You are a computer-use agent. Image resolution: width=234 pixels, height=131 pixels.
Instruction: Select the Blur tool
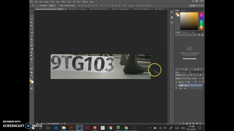coord(32,52)
